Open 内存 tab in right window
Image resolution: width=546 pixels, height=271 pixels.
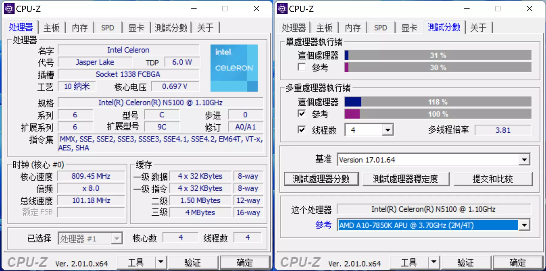[353, 28]
